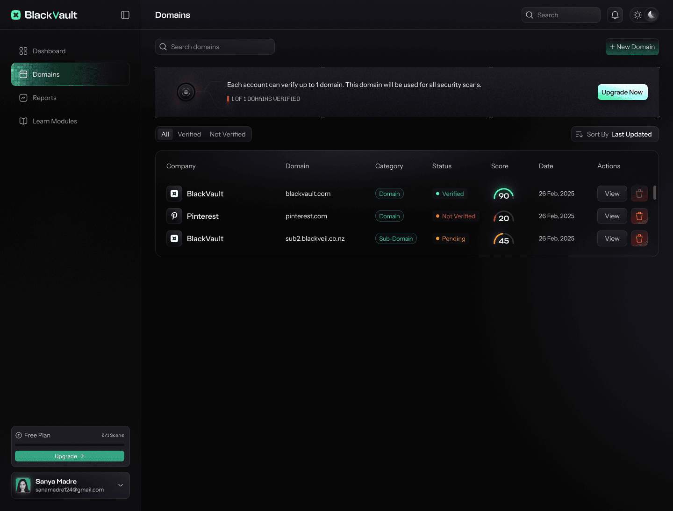Delete the pinterest.com domain via trash icon

click(639, 216)
